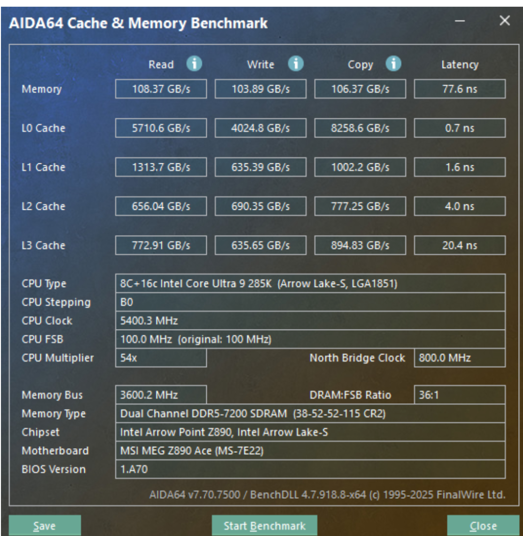The width and height of the screenshot is (523, 536).
Task: Click the info icon next to Read
Action: click(194, 63)
